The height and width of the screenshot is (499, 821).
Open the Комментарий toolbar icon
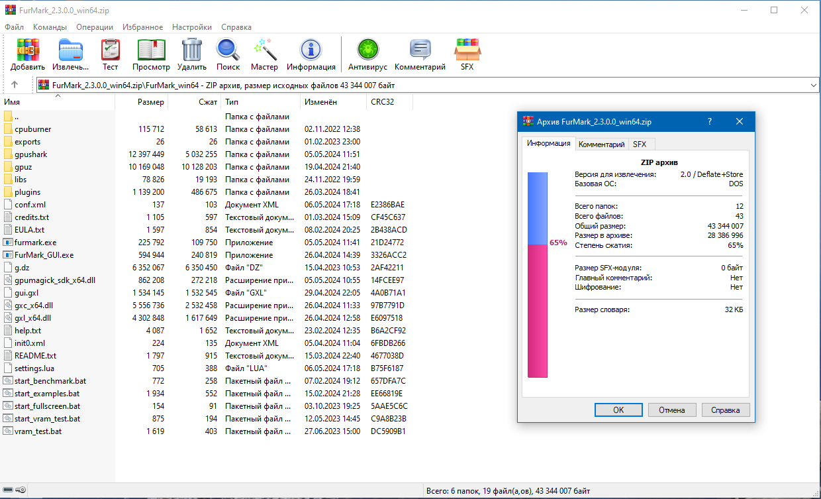point(420,50)
